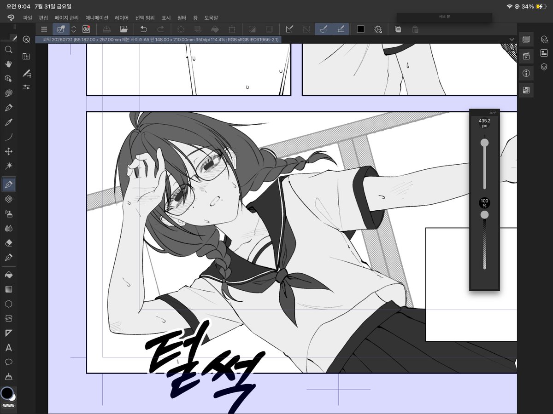553x414 pixels.
Task: Select the Blend droplets tool
Action: (x=8, y=228)
